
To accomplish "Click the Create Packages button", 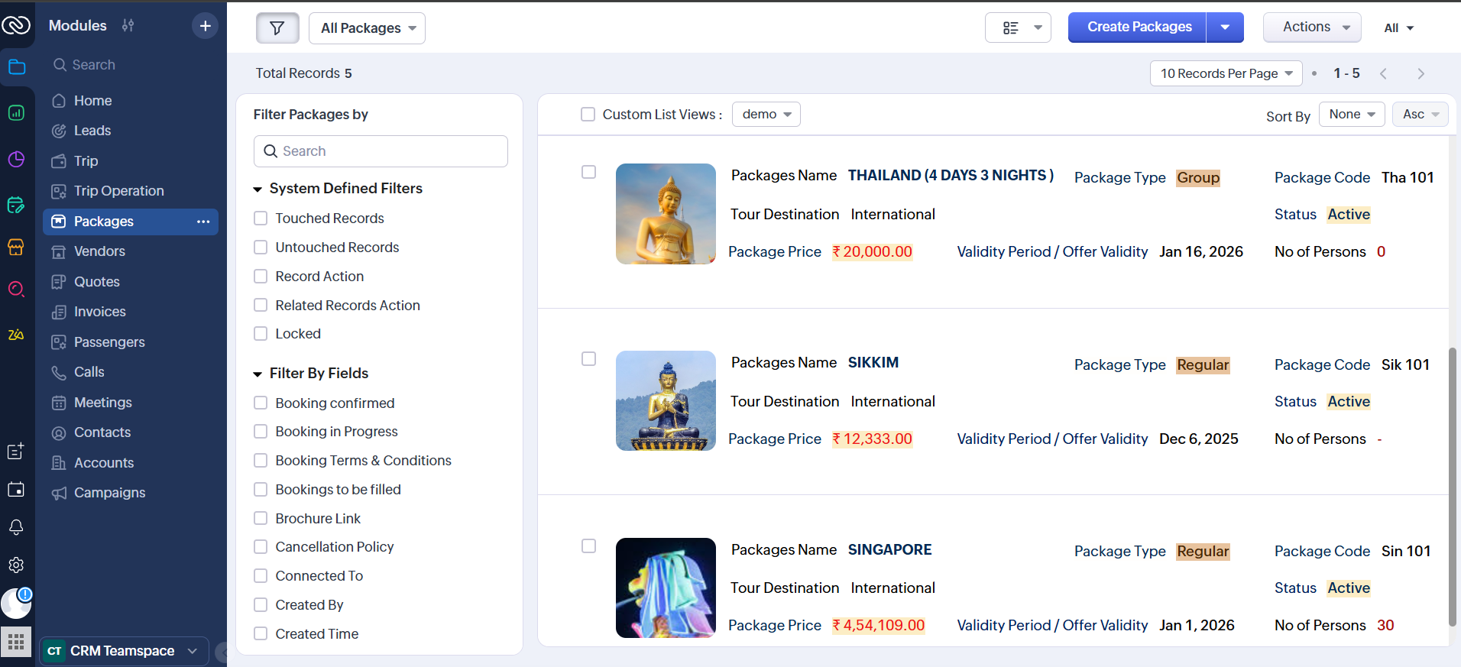I will [x=1137, y=28].
